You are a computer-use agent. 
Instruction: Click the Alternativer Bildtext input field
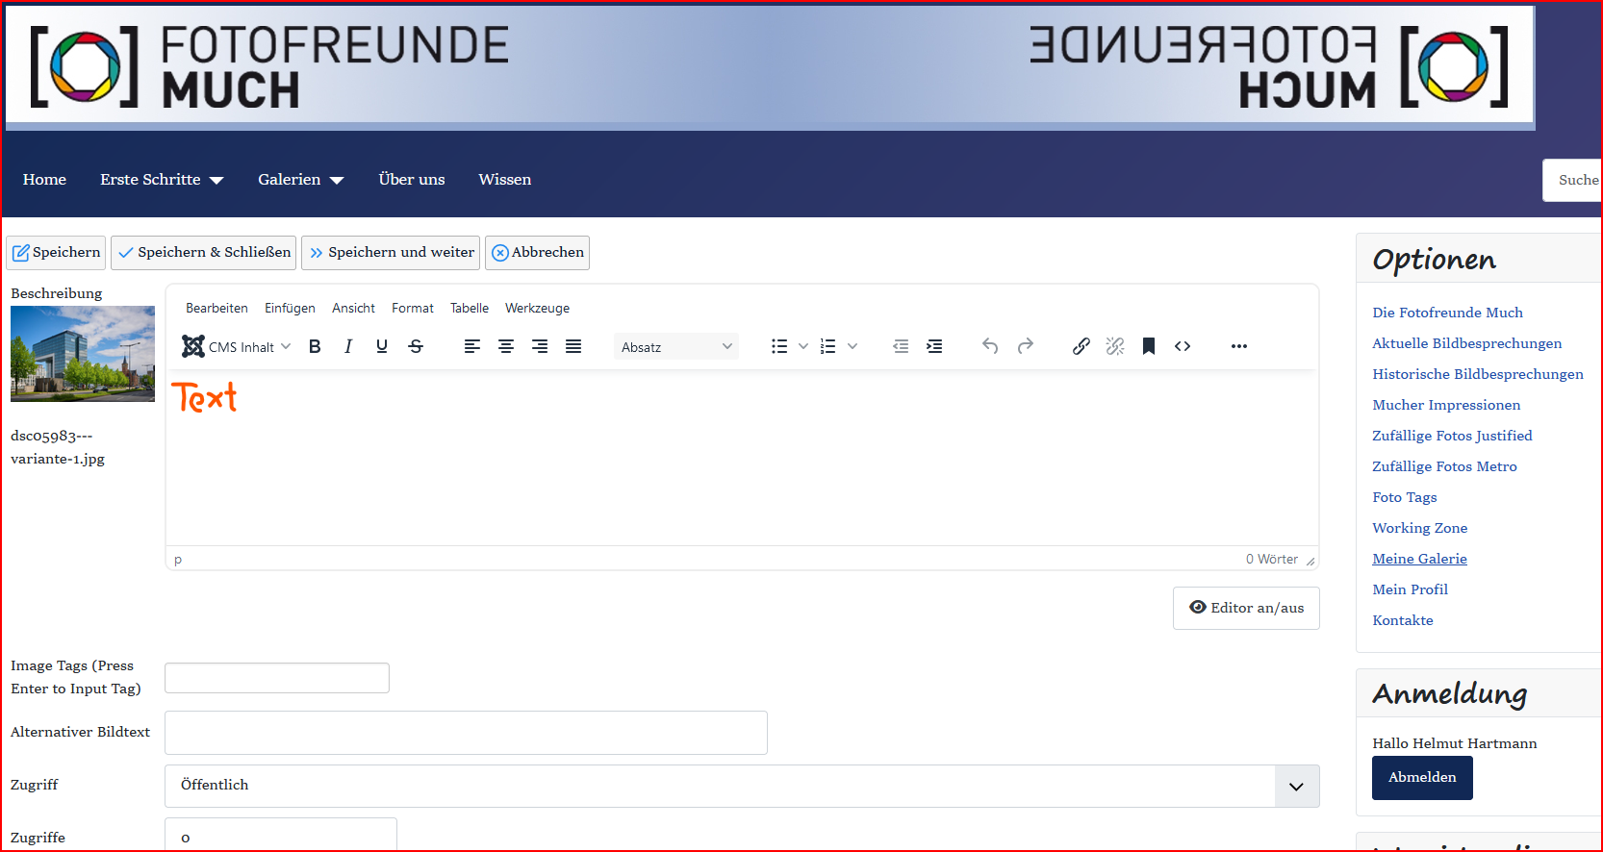466,733
